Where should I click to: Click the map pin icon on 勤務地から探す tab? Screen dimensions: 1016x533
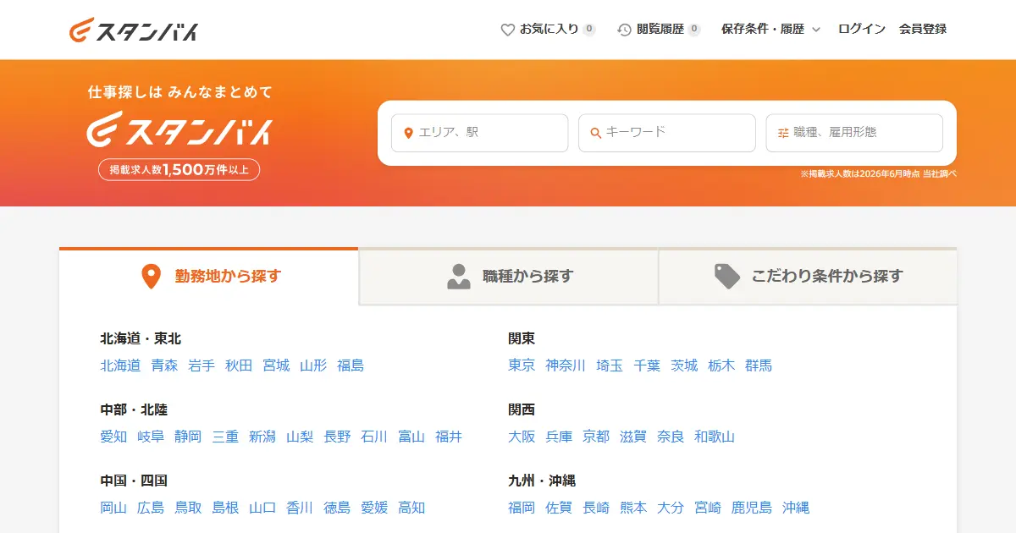[x=151, y=276]
